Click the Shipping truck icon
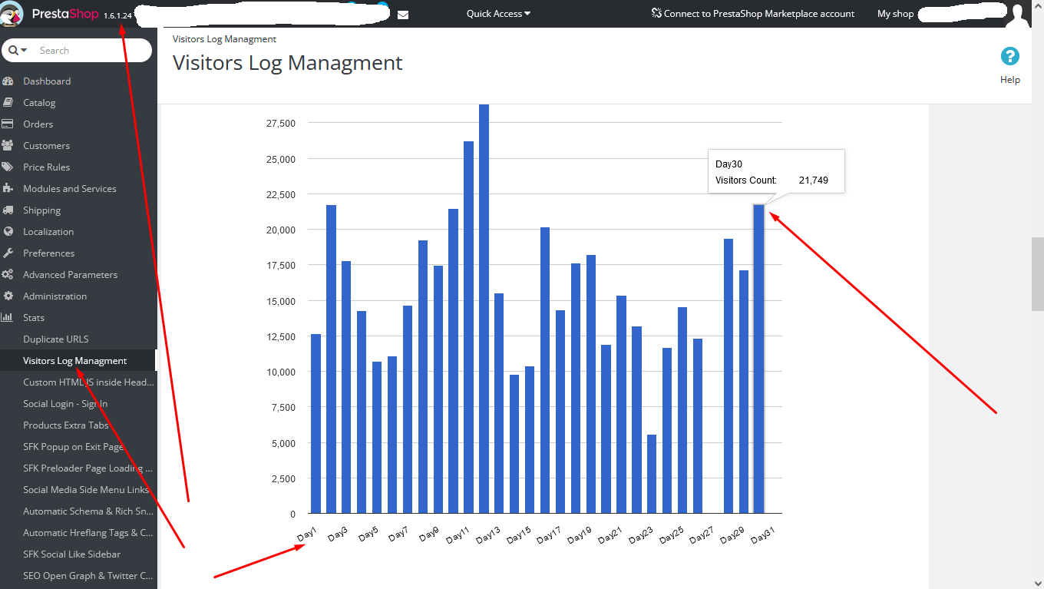 click(x=8, y=210)
